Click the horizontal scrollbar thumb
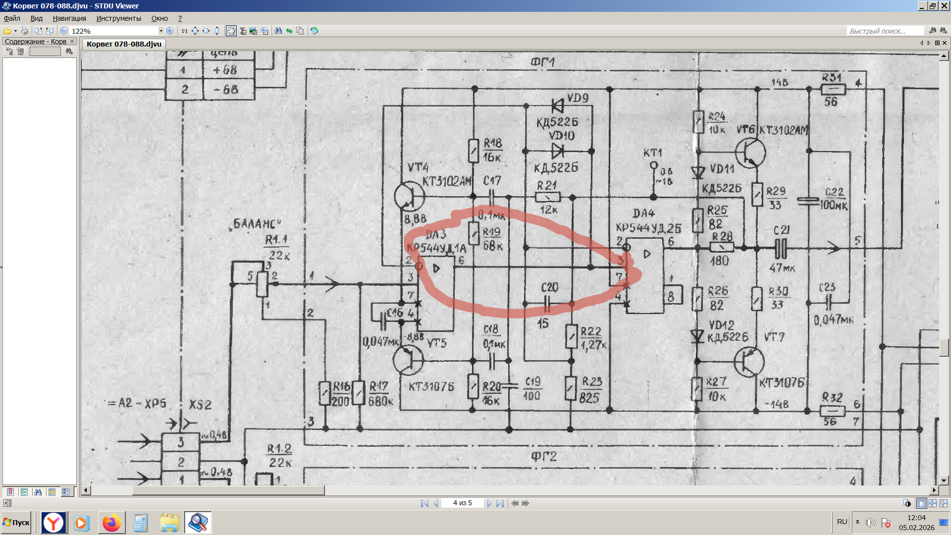Screen dimensions: 951x535 point(228,490)
